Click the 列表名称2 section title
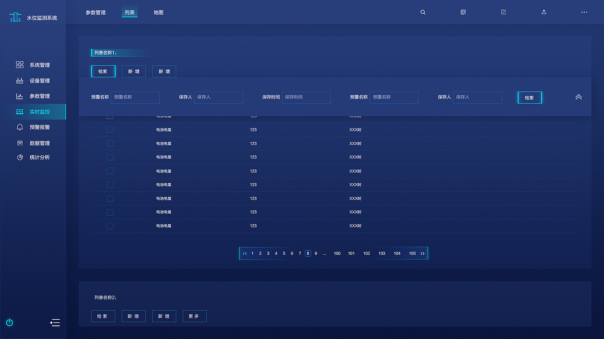Viewport: 604px width, 339px height. click(x=105, y=298)
